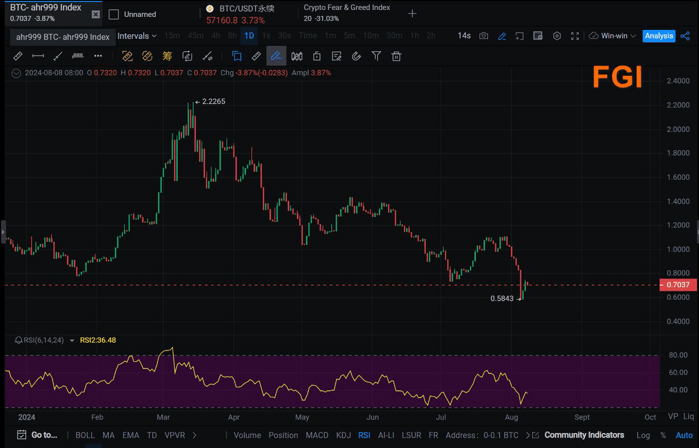Image resolution: width=699 pixels, height=448 pixels.
Task: Switch to Crypto Fear & Greed Index tab
Action: pyautogui.click(x=347, y=13)
